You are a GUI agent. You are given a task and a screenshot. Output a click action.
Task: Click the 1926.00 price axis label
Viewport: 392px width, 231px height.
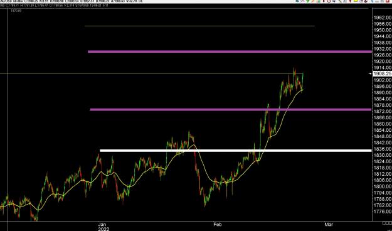click(383, 55)
